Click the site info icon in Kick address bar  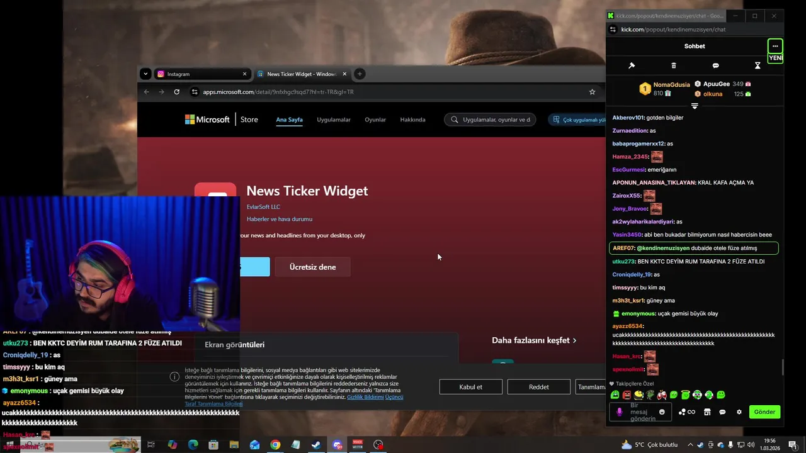tap(613, 29)
